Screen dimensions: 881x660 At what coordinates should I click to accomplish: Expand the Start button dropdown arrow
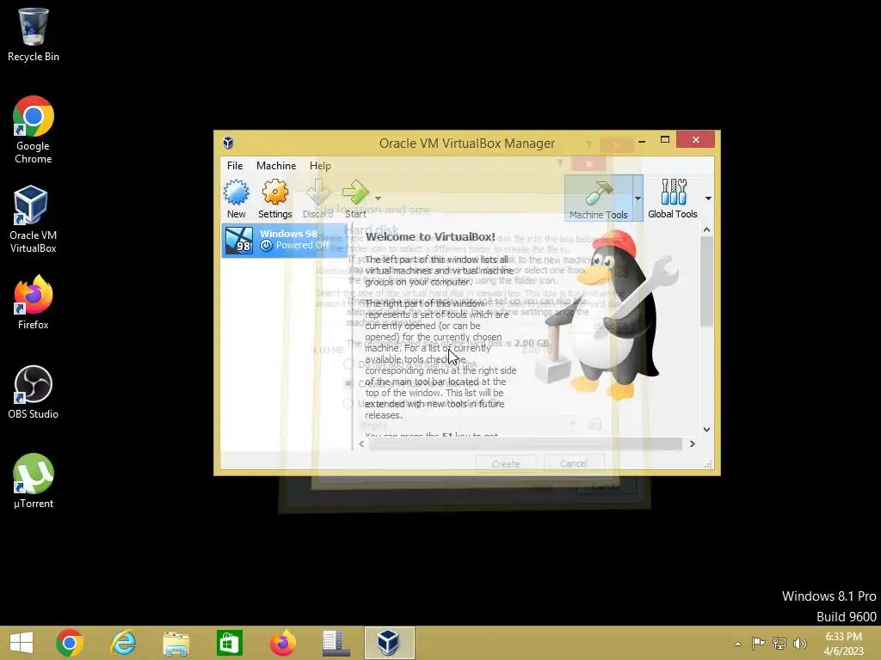379,199
